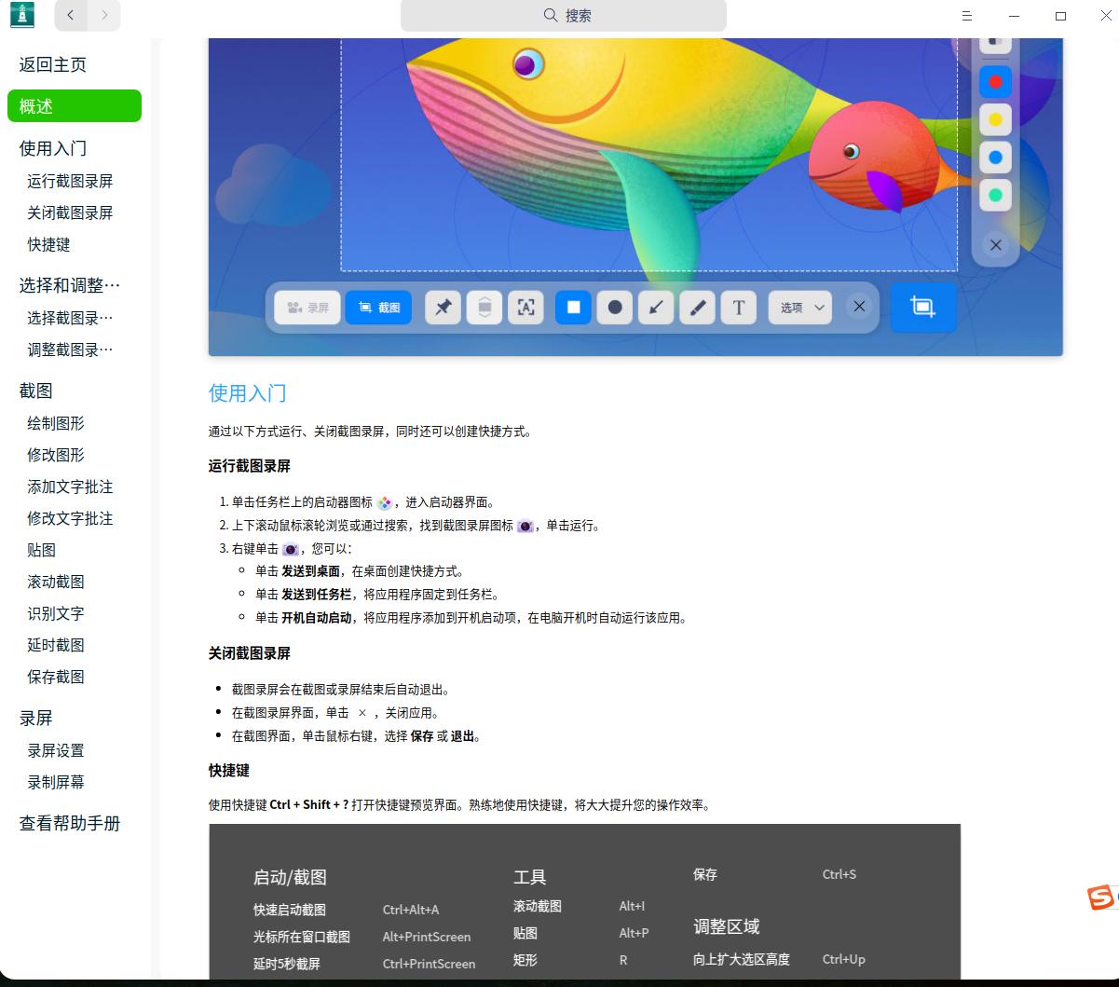Image resolution: width=1119 pixels, height=987 pixels.
Task: Pick the yellow color swatch
Action: pos(995,119)
